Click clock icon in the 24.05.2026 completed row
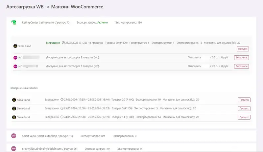263x152 pixels. (x=62, y=117)
